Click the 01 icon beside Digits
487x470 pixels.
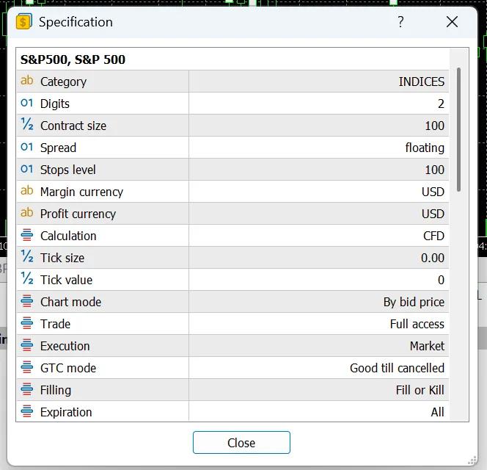point(26,103)
